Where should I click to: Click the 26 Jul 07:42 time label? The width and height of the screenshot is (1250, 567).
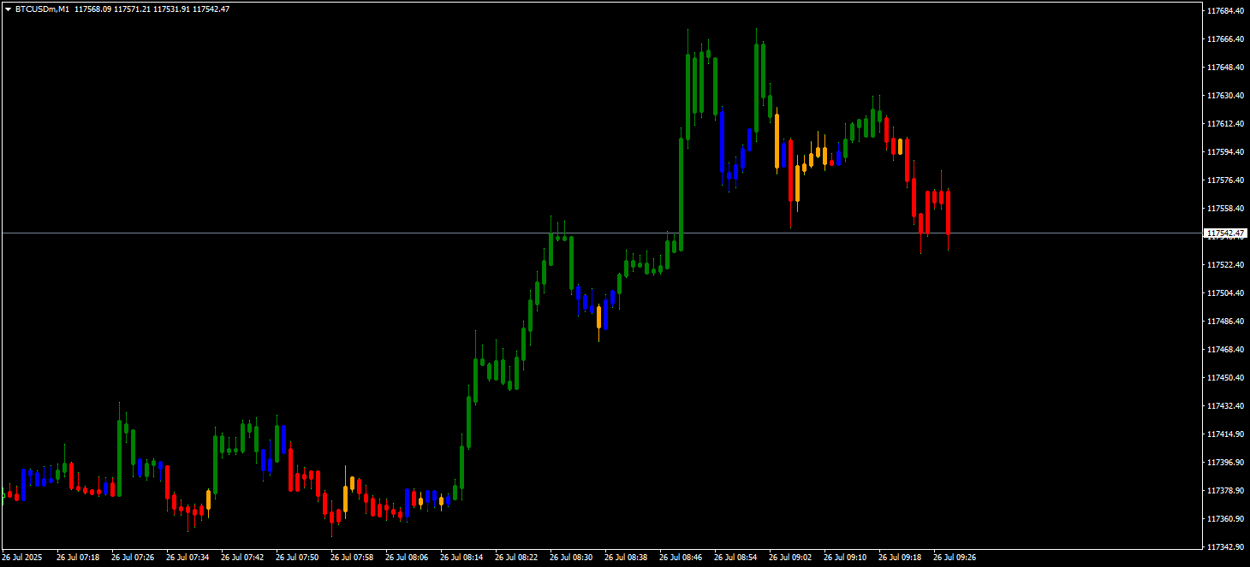pos(242,558)
